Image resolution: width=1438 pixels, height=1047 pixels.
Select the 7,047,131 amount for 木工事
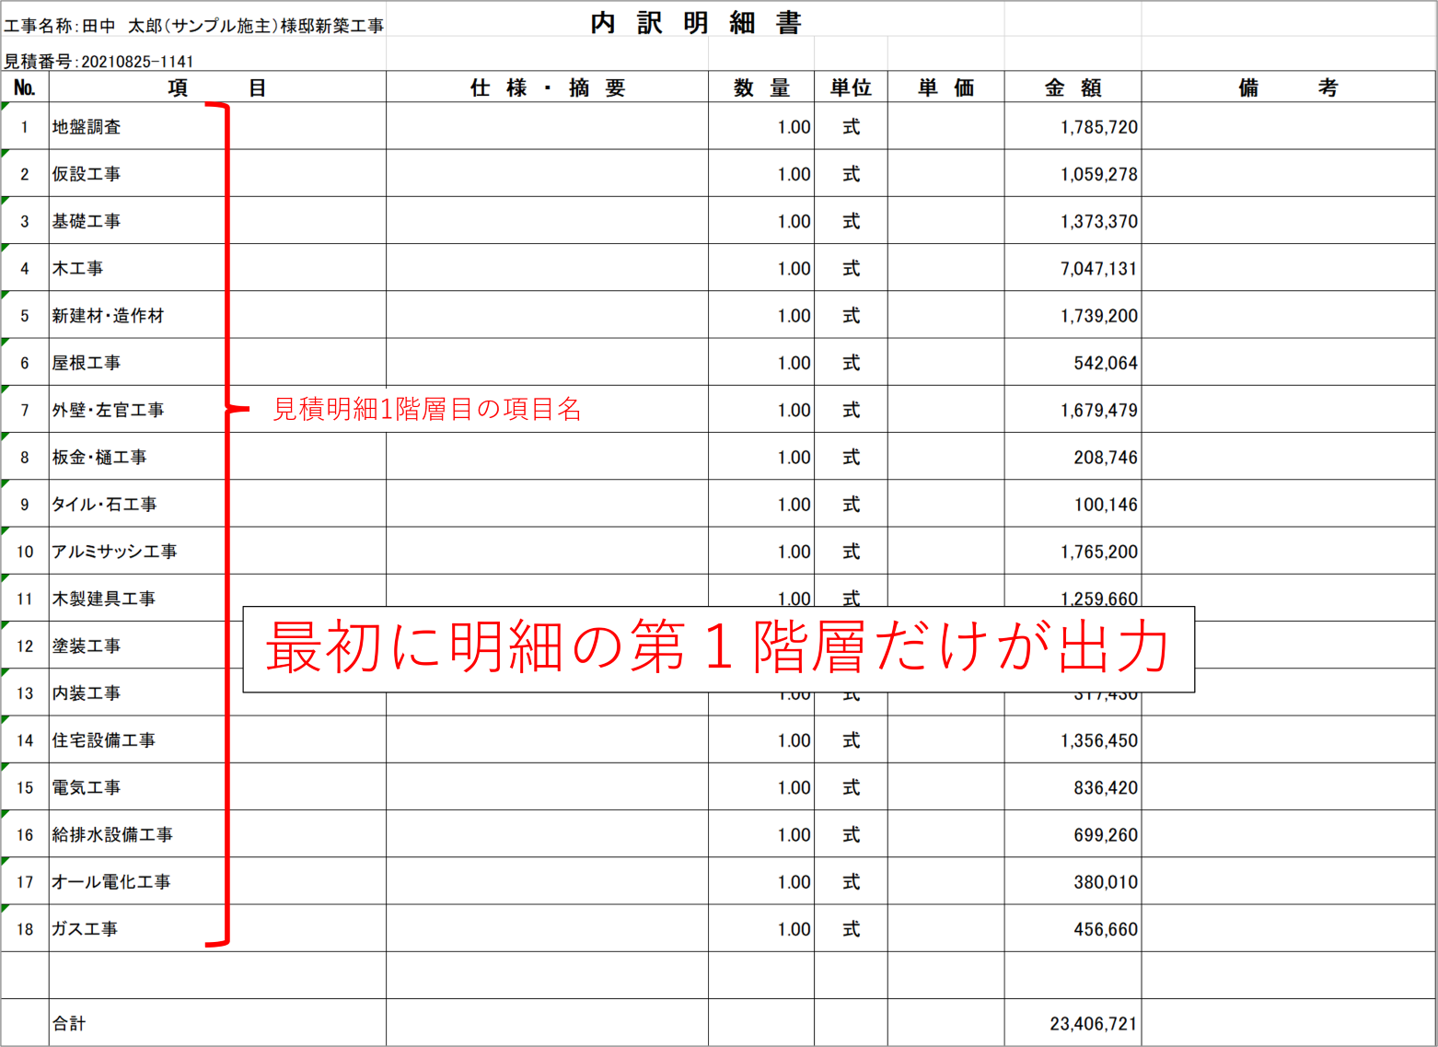pyautogui.click(x=1097, y=269)
